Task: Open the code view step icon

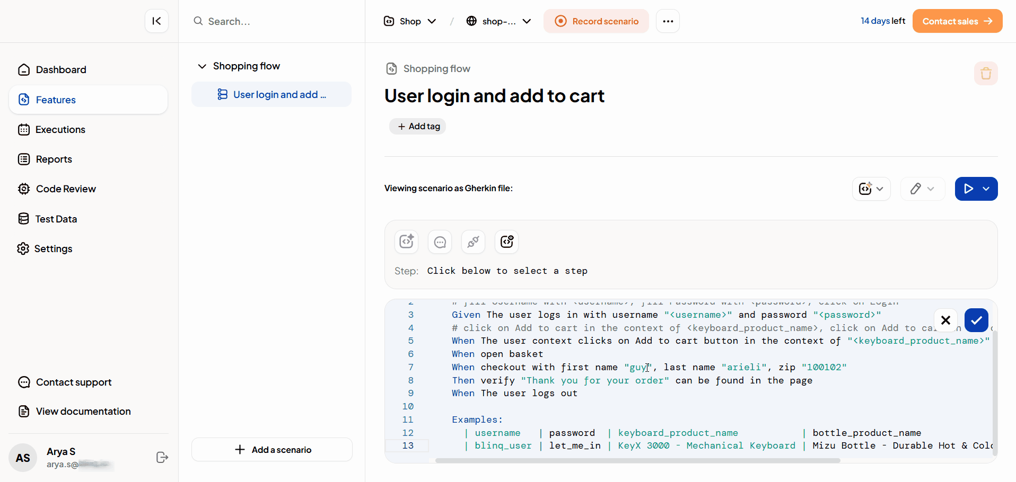Action: 506,242
